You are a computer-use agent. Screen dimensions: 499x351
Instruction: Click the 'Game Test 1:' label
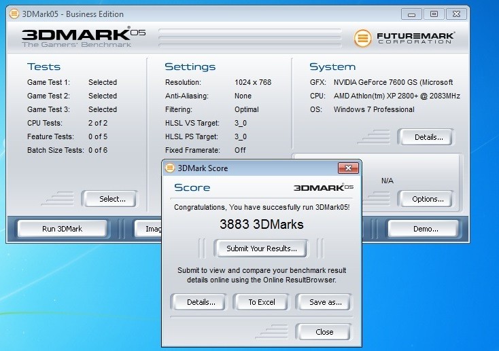(x=48, y=82)
